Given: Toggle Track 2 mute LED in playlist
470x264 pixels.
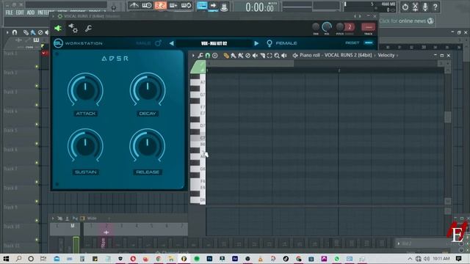Looking at the screenshot, I should (37, 86).
